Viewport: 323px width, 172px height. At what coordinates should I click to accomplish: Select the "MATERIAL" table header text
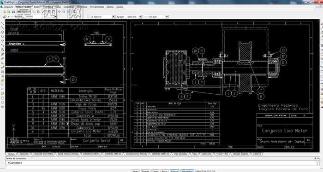(x=57, y=91)
